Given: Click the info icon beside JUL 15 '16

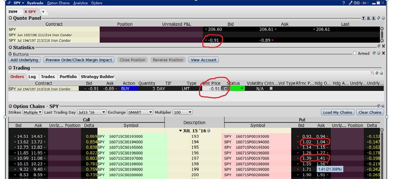Looking at the screenshot, I should coord(209,131).
